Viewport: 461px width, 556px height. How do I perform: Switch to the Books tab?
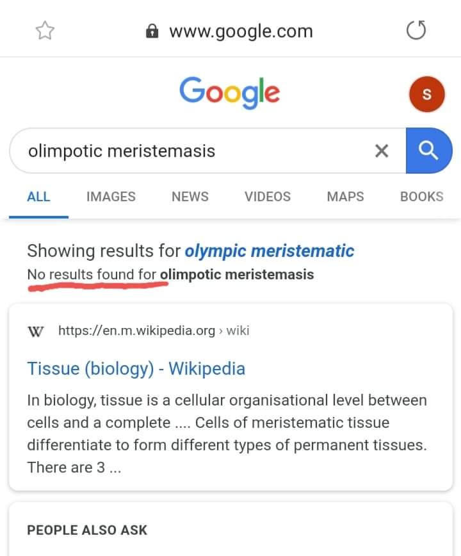coord(421,197)
